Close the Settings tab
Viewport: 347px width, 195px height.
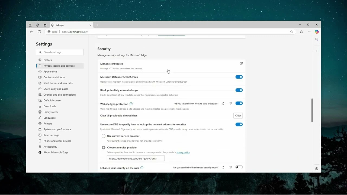(x=91, y=25)
